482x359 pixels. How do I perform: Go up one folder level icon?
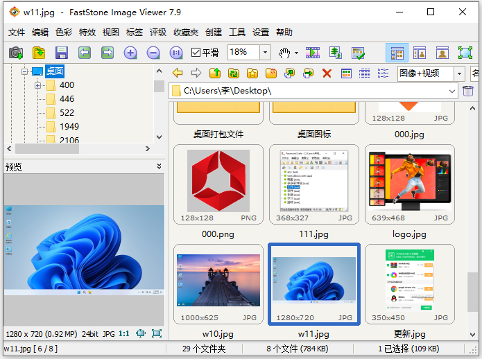[x=215, y=73]
